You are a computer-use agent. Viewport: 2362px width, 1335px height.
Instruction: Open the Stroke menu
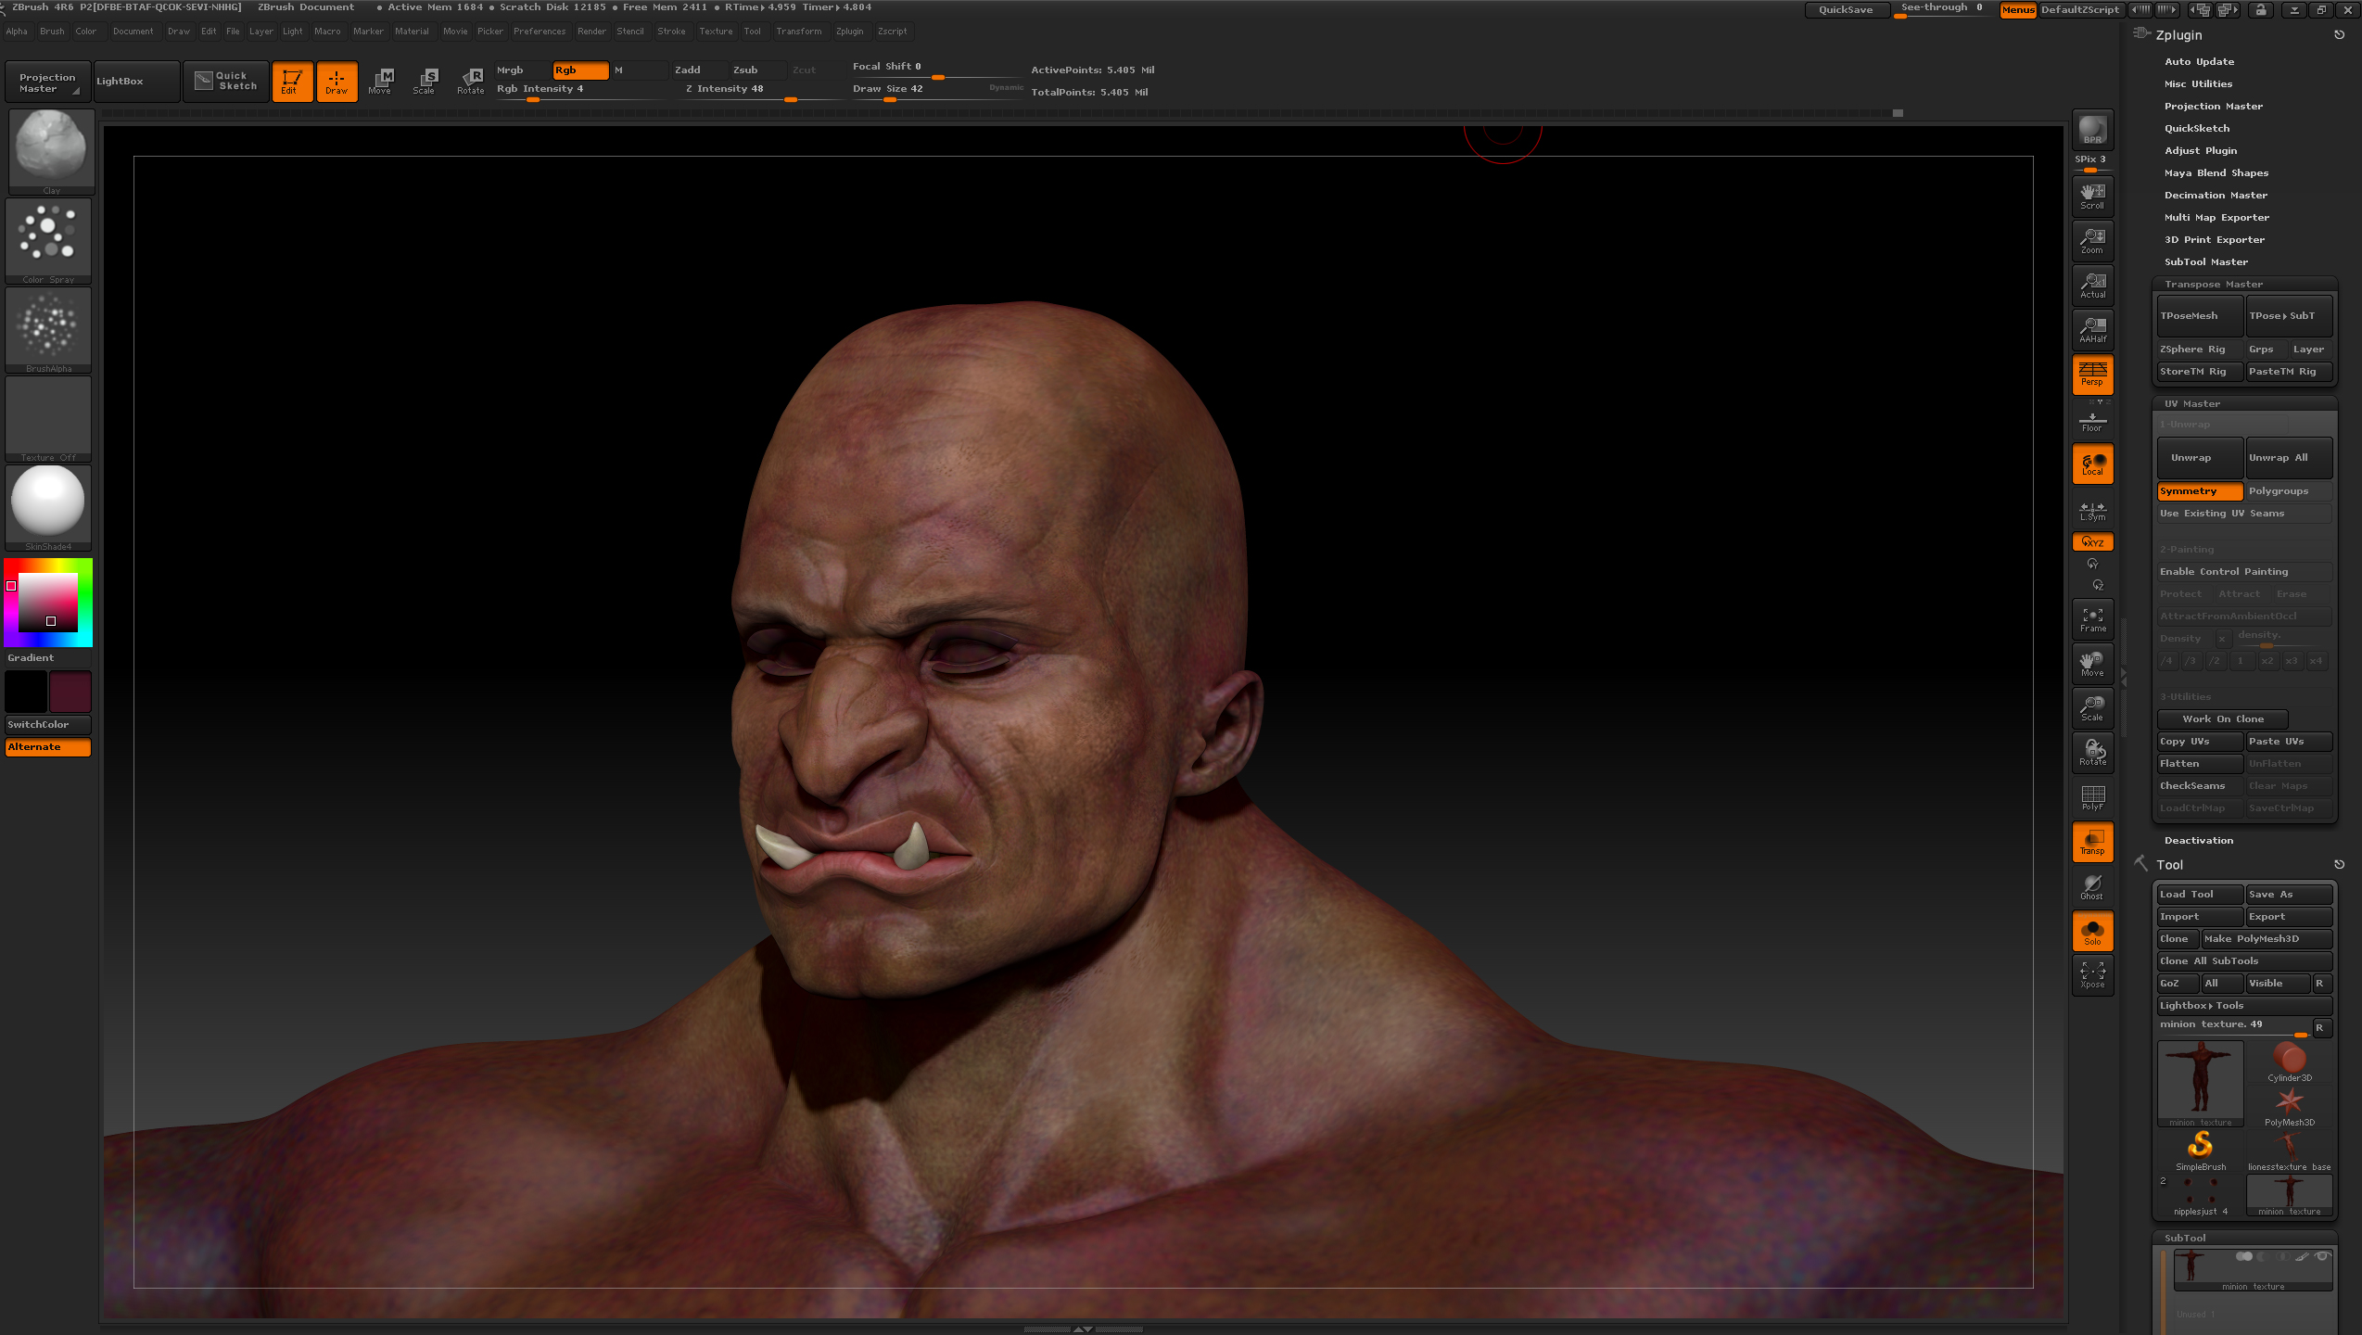[671, 32]
